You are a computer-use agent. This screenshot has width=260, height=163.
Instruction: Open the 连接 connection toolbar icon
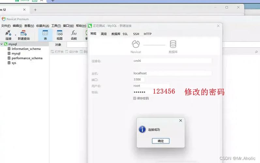click(x=8, y=35)
